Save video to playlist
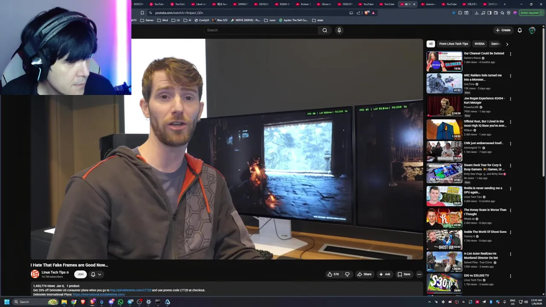Screen dimensions: 546x307 (404, 274)
